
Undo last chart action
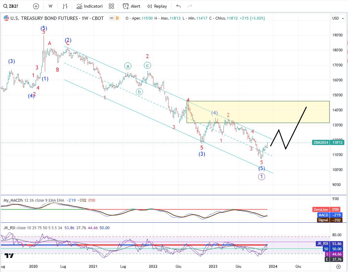(178, 6)
